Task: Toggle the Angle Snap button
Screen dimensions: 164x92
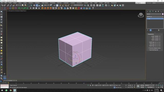Action: (x=63, y=5)
